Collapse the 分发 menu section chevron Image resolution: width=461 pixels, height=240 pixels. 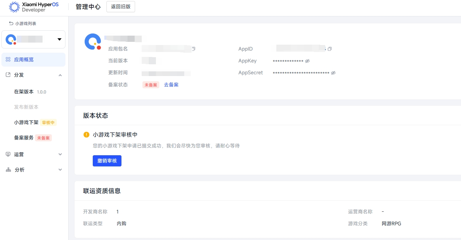[x=60, y=75]
